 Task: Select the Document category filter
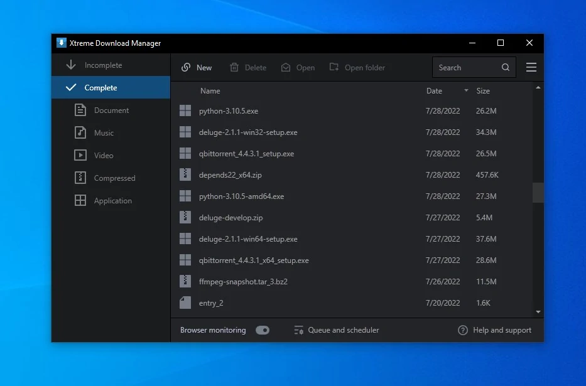[x=112, y=110]
